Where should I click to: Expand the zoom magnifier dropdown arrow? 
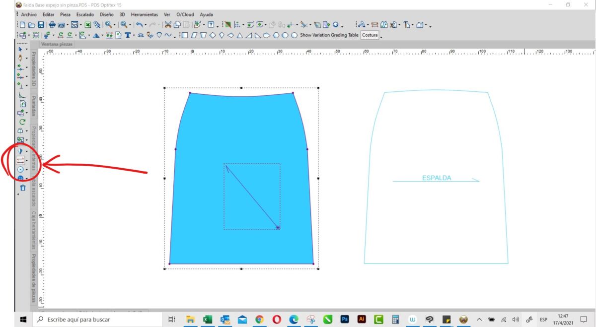[x=114, y=25]
